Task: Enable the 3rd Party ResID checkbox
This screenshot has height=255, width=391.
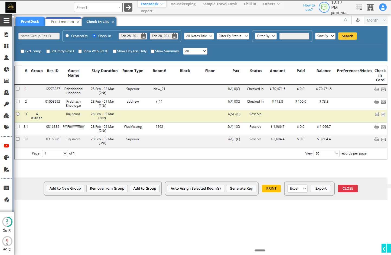Action: (48, 51)
